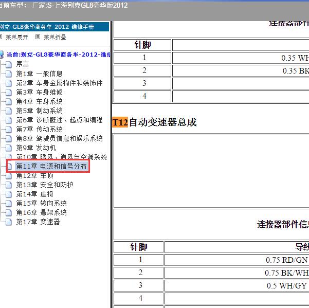Click the 连接器部件信息 title in the lower table
The height and width of the screenshot is (308, 309).
[x=283, y=225]
